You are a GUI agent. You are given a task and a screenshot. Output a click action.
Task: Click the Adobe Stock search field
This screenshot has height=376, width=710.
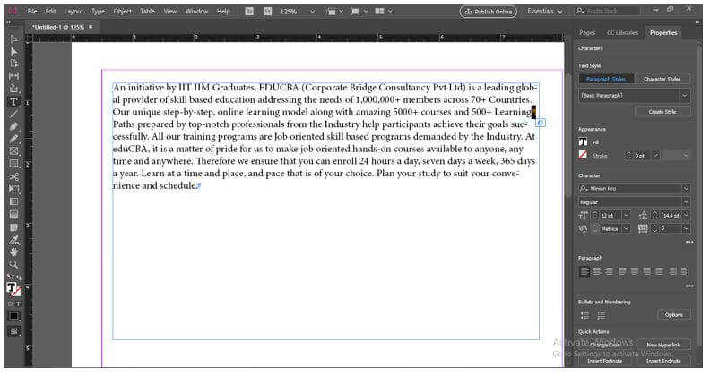(607, 11)
